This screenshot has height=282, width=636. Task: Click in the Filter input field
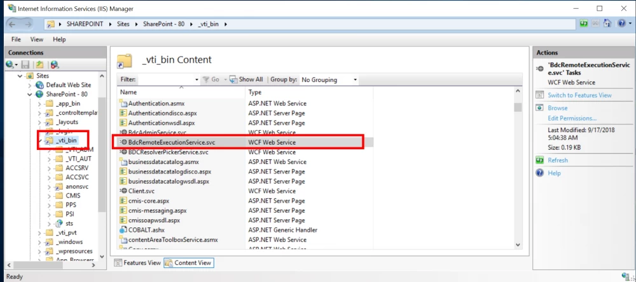(x=165, y=80)
